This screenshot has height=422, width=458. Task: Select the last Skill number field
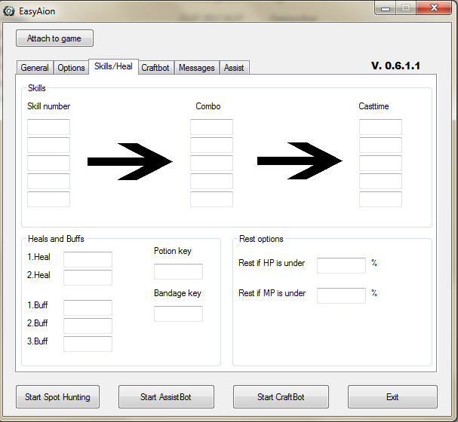pyautogui.click(x=48, y=200)
